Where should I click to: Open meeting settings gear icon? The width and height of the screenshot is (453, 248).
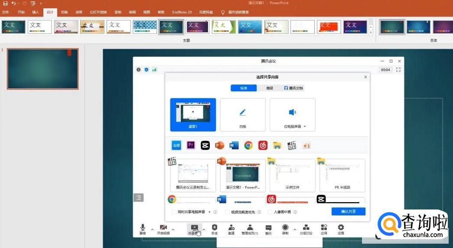click(x=341, y=229)
